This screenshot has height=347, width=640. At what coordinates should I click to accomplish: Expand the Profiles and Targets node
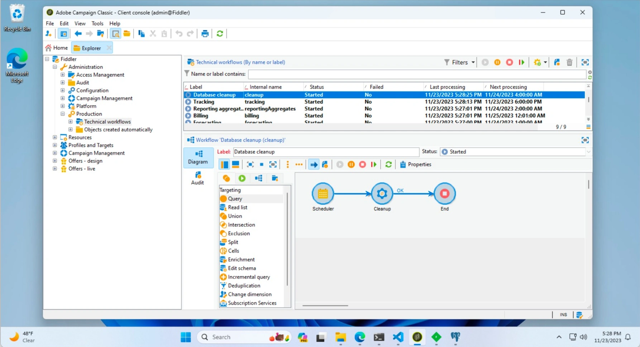(x=55, y=145)
